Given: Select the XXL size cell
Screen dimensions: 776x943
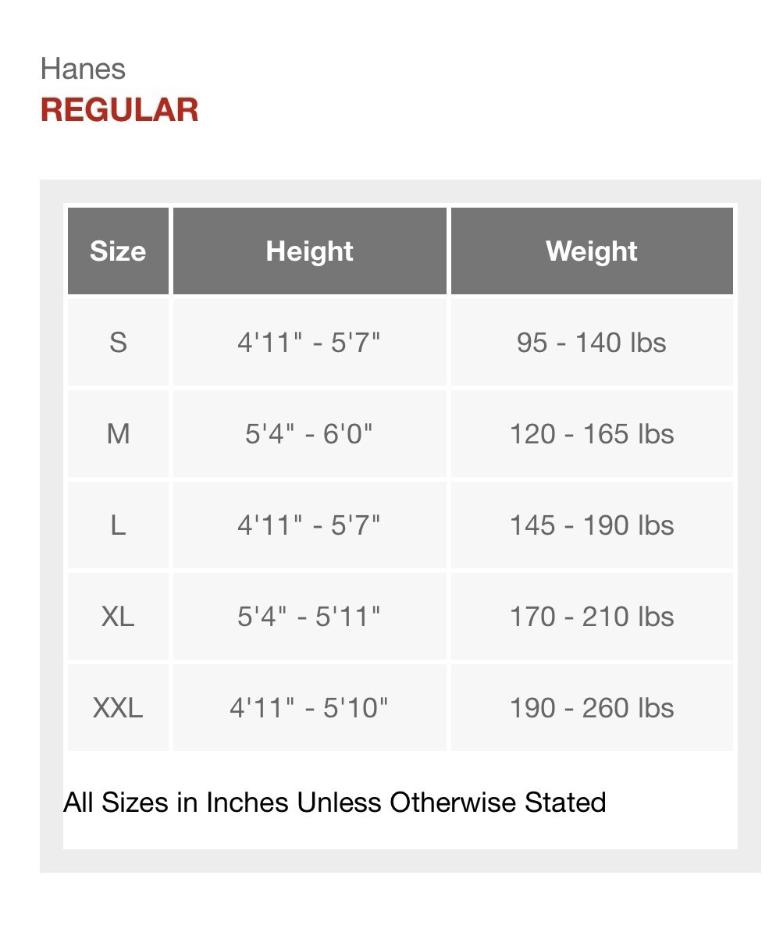Looking at the screenshot, I should pos(118,707).
